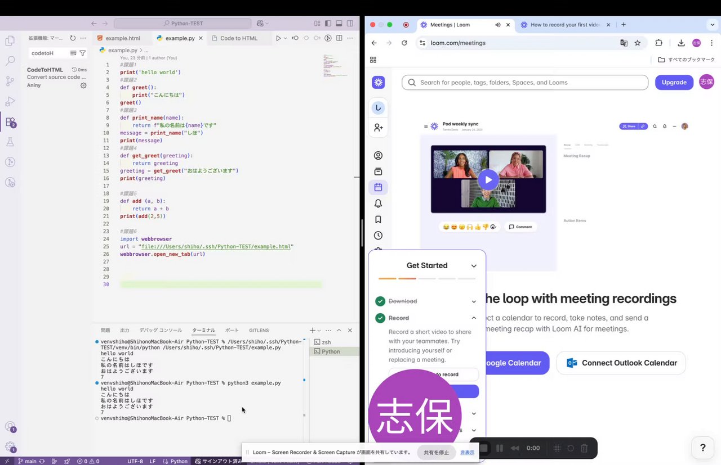Image resolution: width=721 pixels, height=465 pixels.
Task: Click Connect Outlook Calendar
Action: point(621,363)
